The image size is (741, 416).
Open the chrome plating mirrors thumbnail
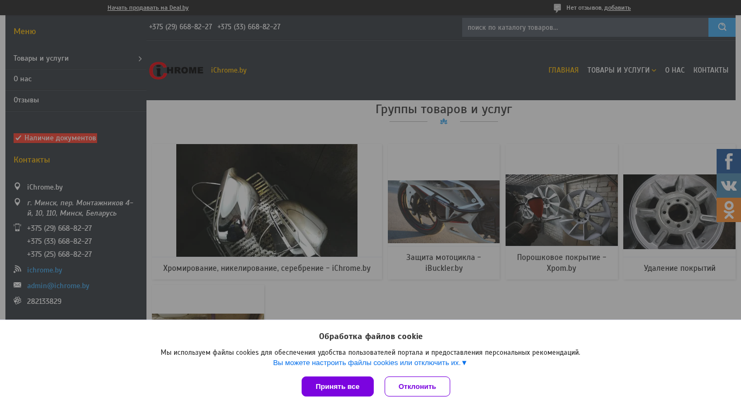tap(267, 200)
